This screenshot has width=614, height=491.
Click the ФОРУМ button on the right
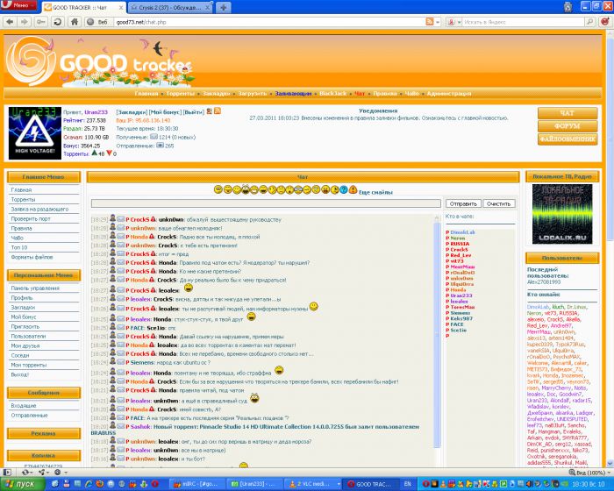click(x=568, y=125)
